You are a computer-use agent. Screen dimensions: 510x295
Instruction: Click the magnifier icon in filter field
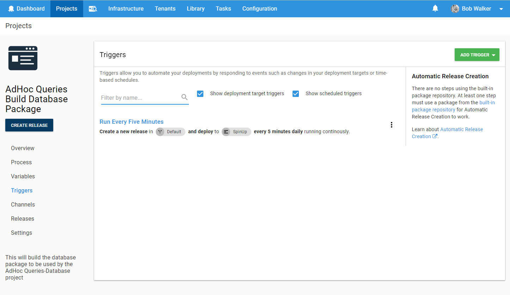tap(184, 97)
